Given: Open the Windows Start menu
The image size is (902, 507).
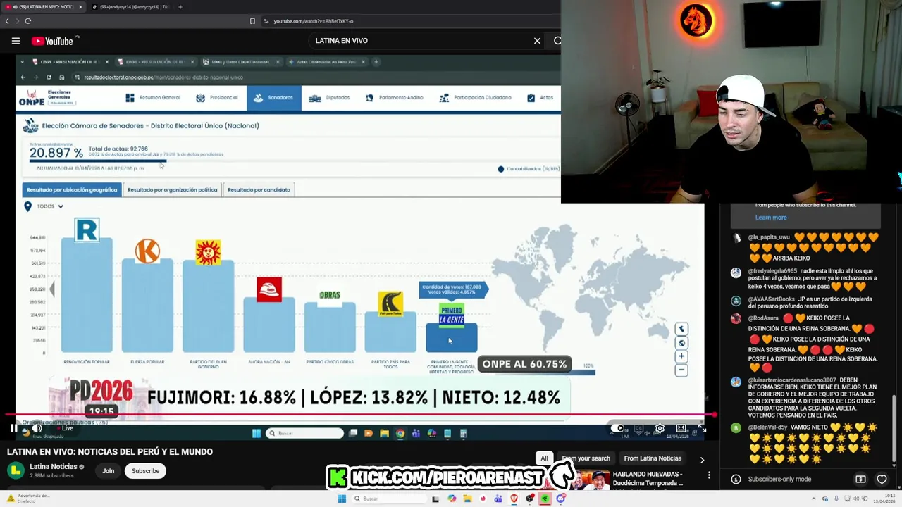Looking at the screenshot, I should point(342,499).
